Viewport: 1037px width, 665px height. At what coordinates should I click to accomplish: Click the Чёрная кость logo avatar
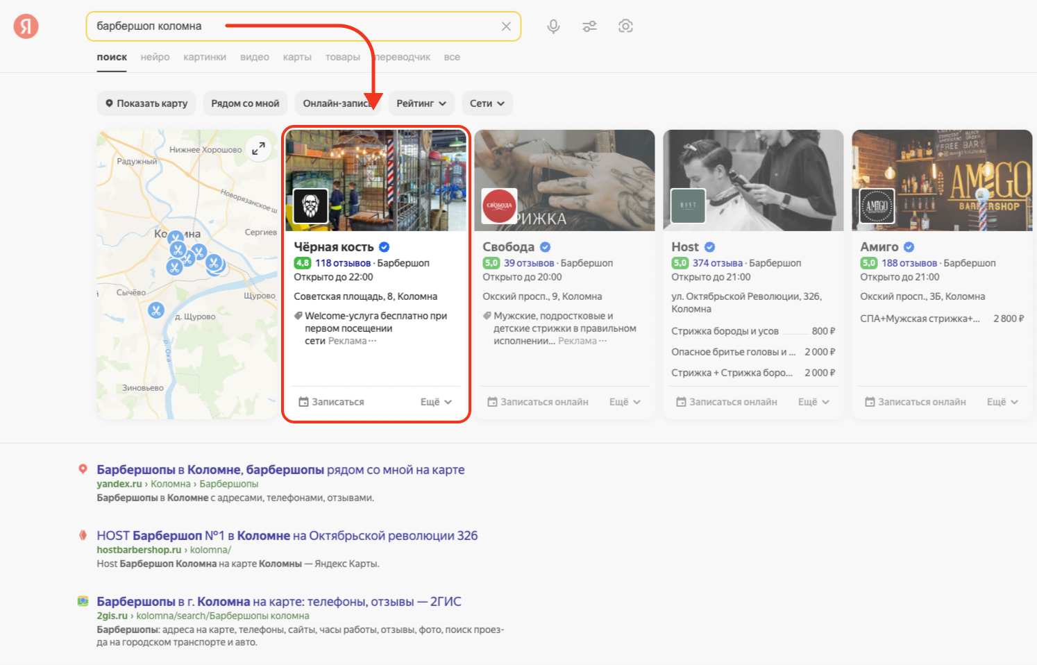click(311, 206)
